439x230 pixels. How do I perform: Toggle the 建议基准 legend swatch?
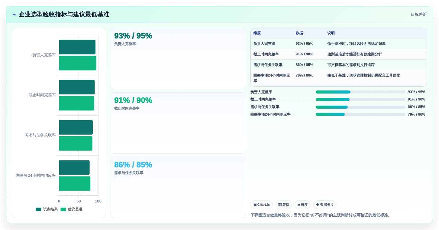pos(63,209)
